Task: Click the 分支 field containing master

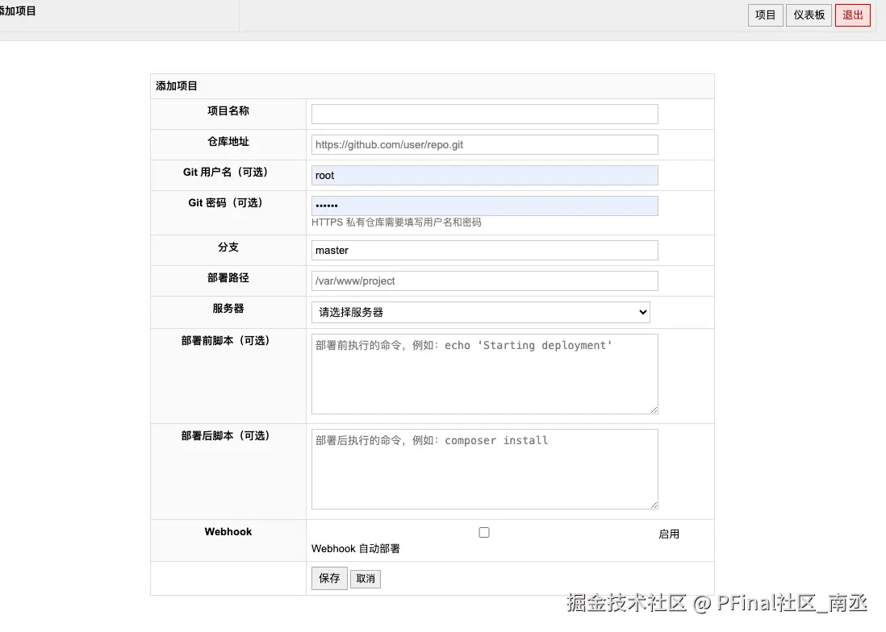Action: (484, 250)
